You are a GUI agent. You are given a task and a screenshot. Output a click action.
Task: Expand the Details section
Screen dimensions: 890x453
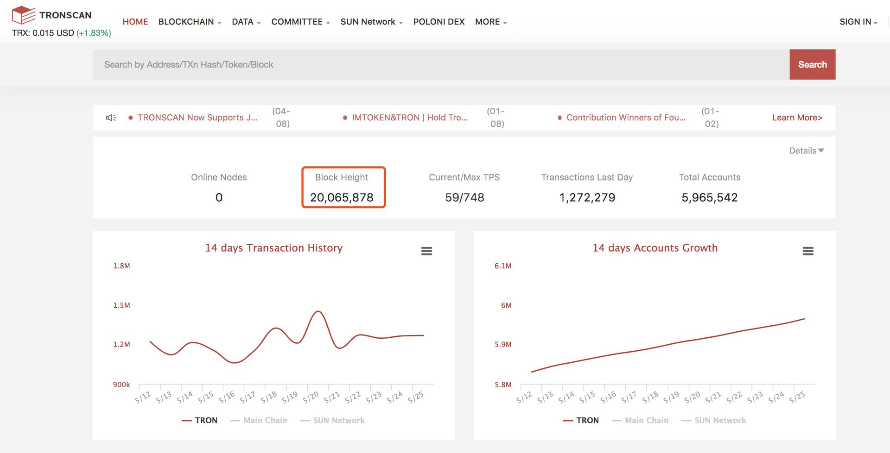(x=807, y=150)
